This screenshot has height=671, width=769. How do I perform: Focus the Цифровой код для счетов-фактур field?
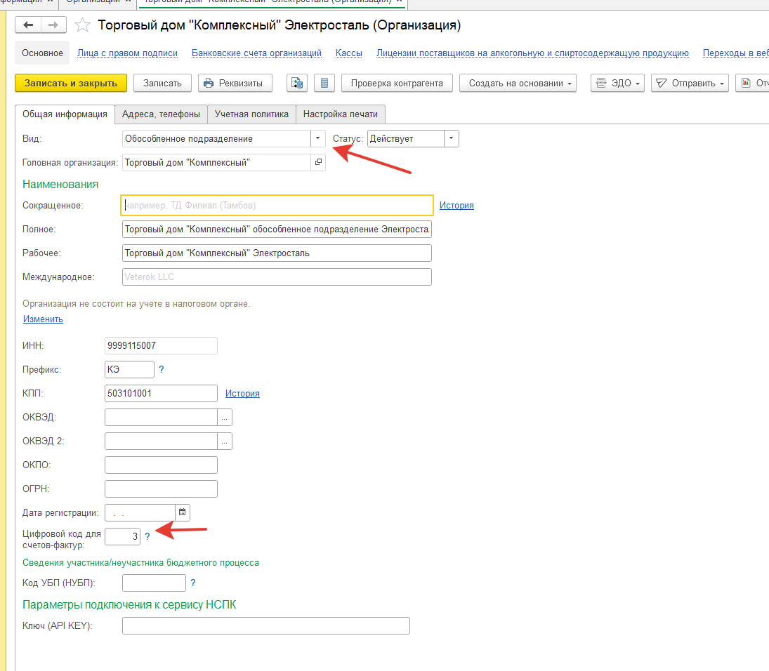click(x=123, y=537)
